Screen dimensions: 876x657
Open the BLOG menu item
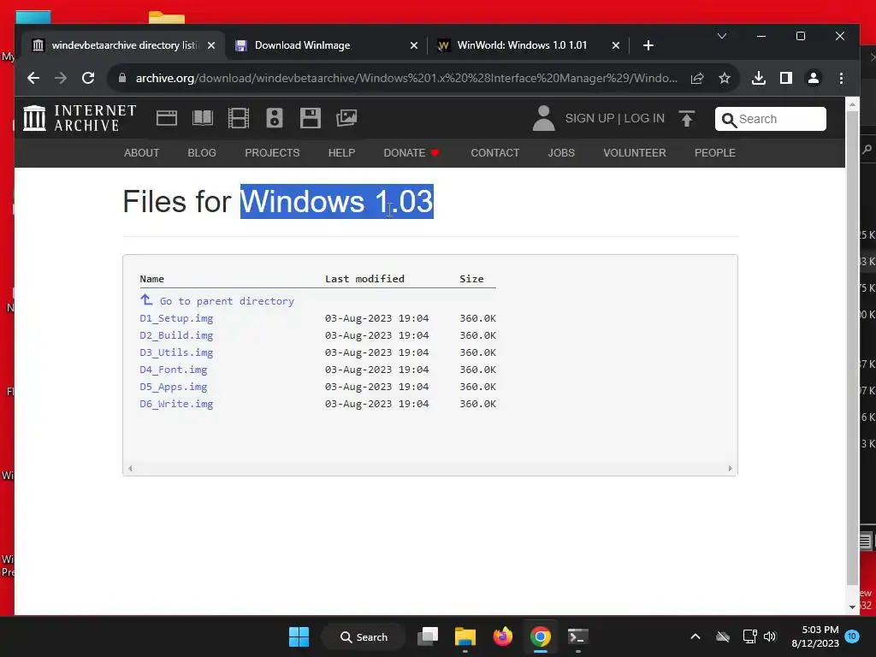pos(202,153)
